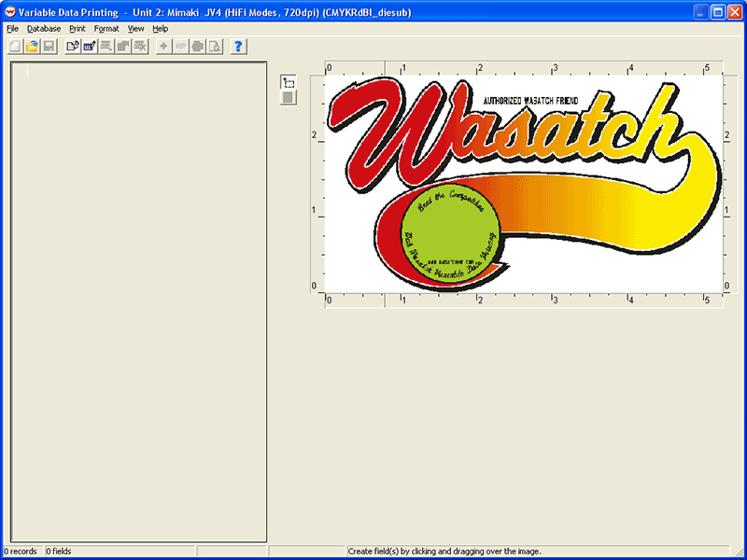Click the RIP toolbar button
The image size is (747, 560).
click(x=180, y=47)
